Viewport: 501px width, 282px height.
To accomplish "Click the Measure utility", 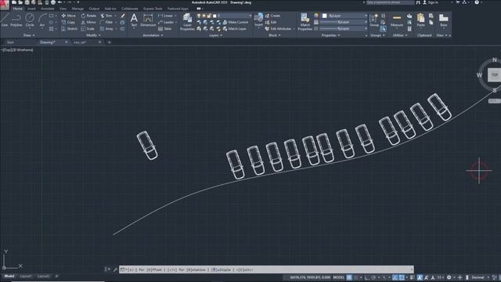I will 397,20.
